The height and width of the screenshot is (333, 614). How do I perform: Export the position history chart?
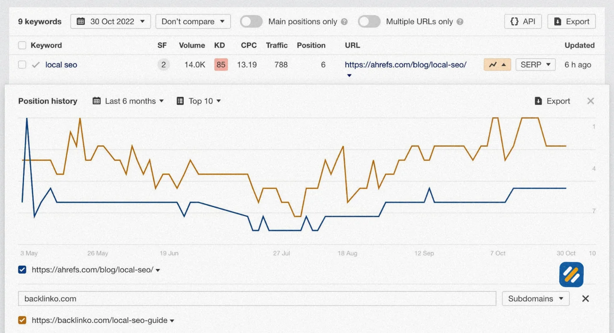tap(553, 101)
